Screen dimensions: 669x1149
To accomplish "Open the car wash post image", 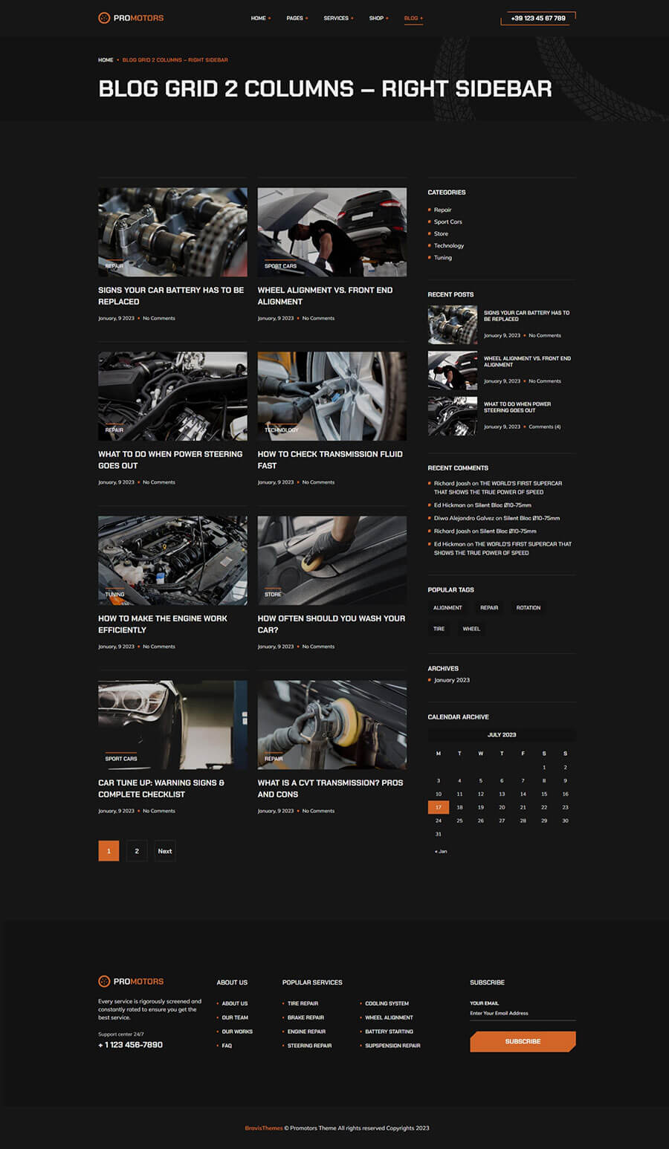I will pos(332,560).
